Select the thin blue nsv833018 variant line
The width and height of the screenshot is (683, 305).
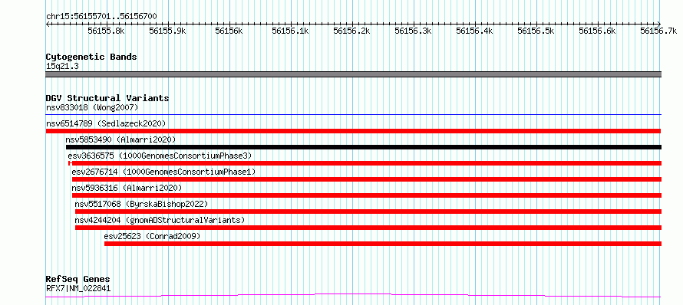pyautogui.click(x=354, y=115)
